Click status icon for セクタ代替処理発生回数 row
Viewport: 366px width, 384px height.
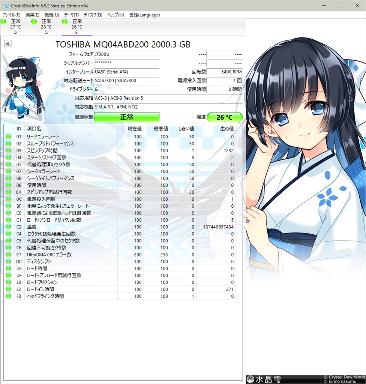click(x=8, y=234)
